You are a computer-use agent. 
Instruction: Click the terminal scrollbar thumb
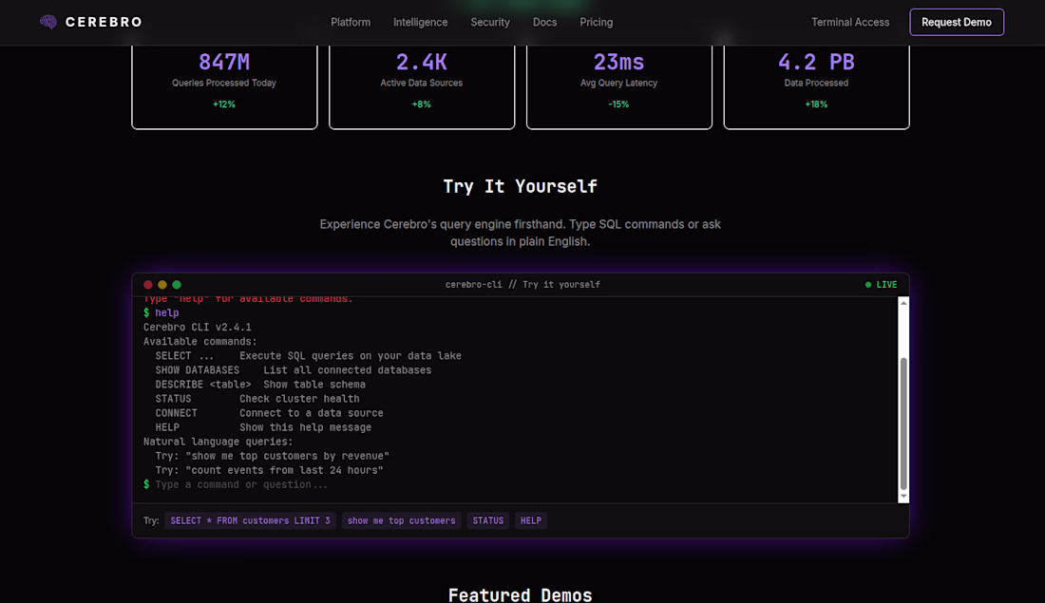(x=903, y=424)
